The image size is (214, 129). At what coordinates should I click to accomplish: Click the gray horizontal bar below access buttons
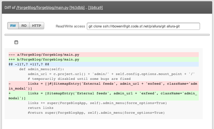coord(107,35)
